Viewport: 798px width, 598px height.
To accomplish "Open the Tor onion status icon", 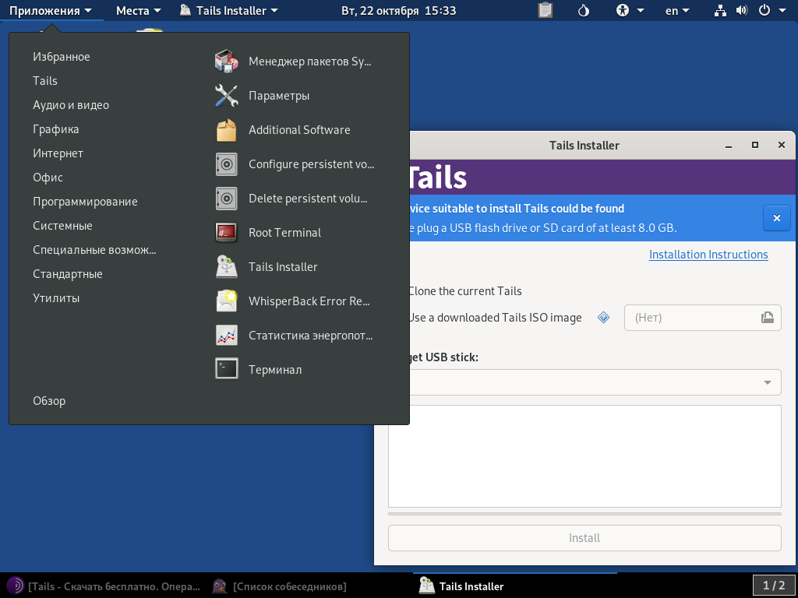I will click(x=583, y=10).
